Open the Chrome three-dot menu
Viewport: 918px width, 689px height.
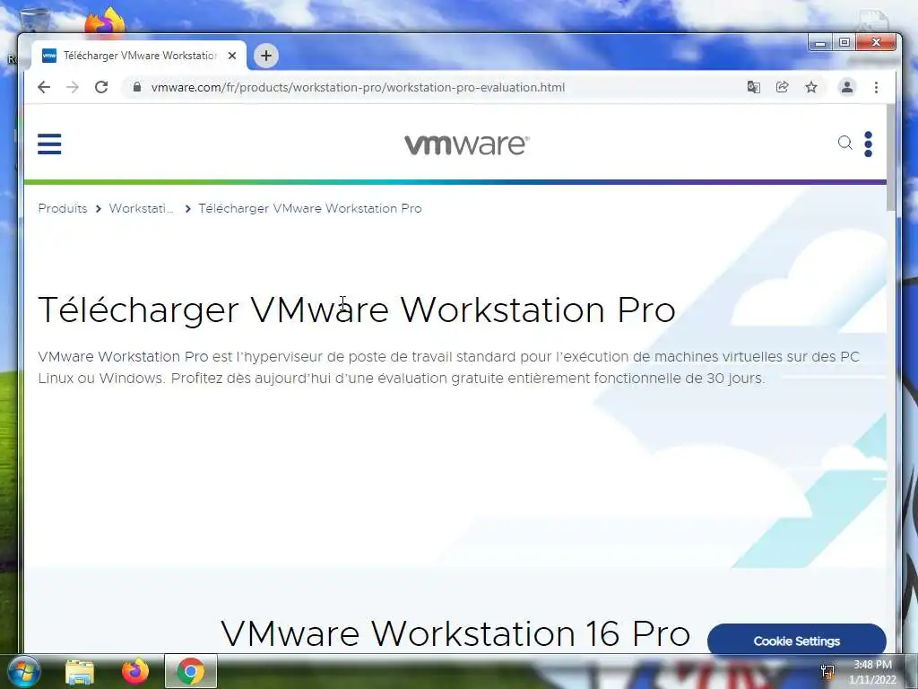click(876, 87)
